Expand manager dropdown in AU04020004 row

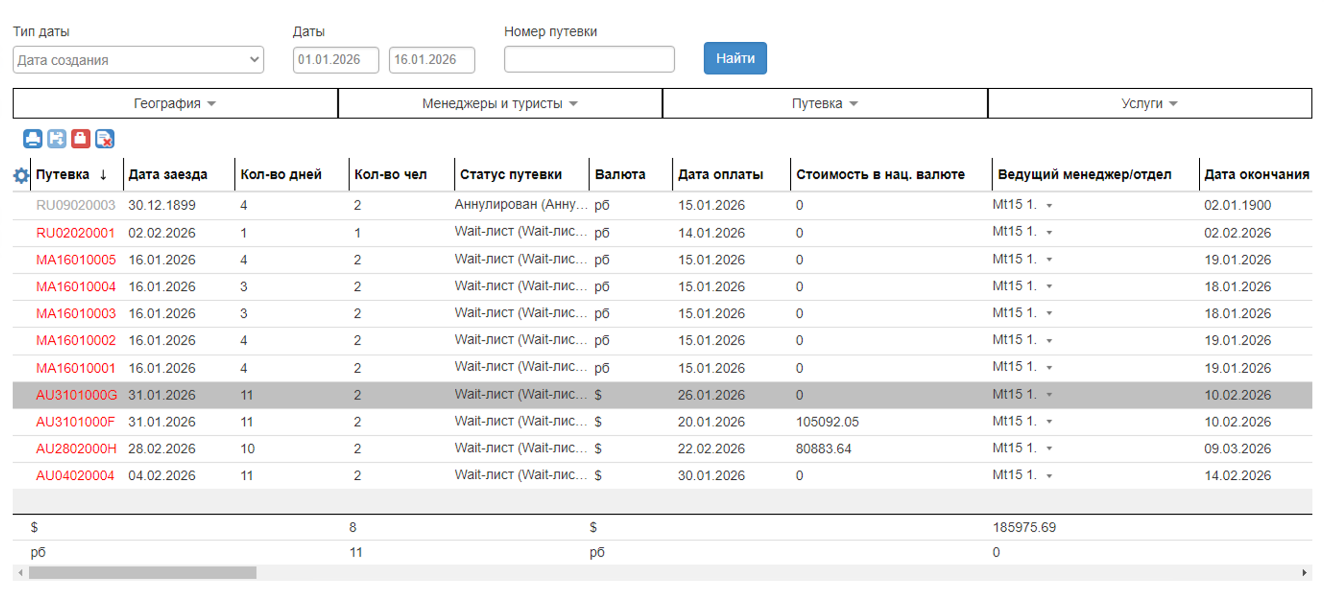coord(1049,476)
